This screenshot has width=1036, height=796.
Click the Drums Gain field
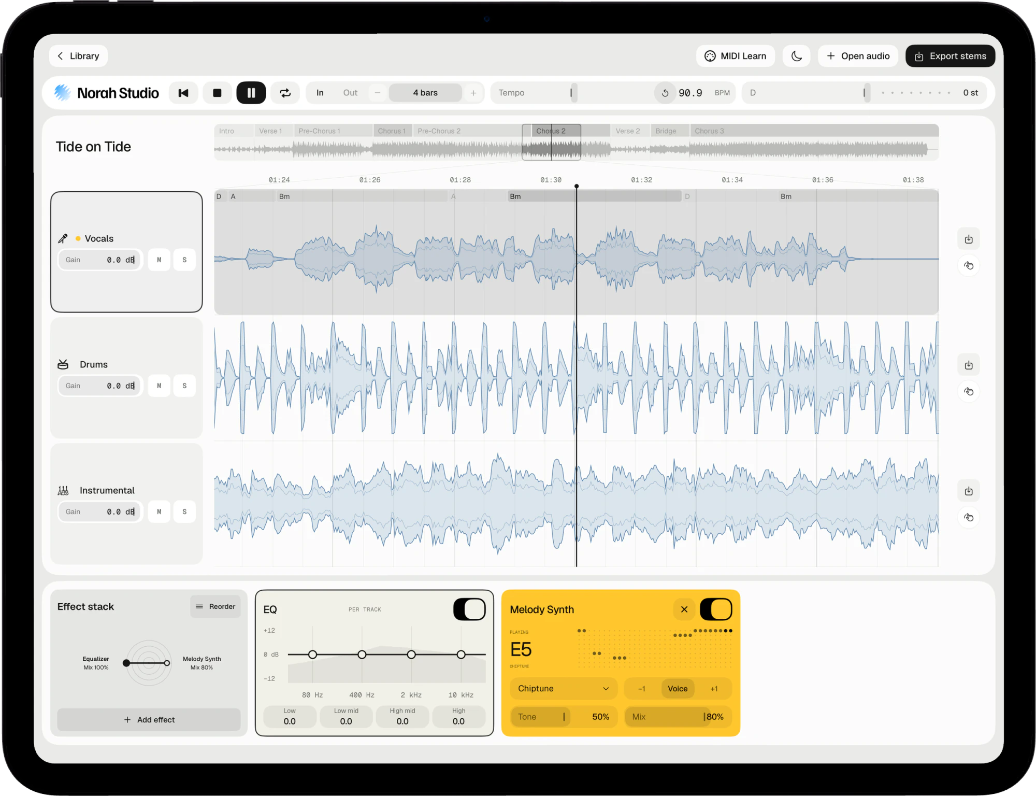(100, 386)
